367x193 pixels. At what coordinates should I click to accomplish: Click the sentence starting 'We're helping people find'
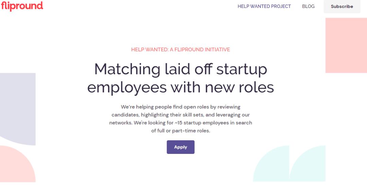[180, 107]
